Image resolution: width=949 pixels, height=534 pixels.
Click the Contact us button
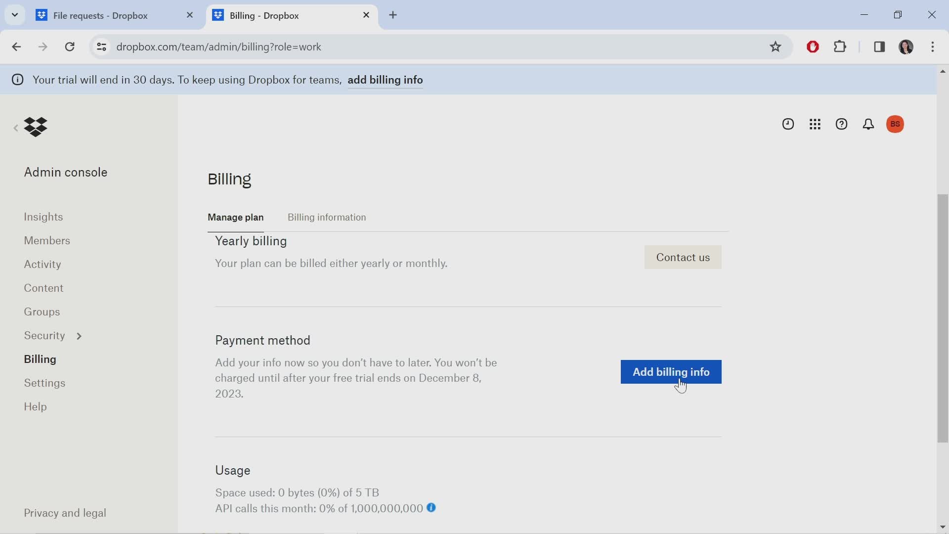(683, 257)
